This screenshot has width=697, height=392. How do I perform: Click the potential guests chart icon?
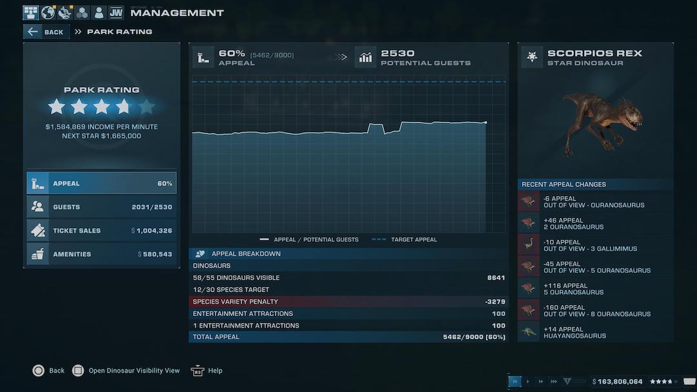365,57
